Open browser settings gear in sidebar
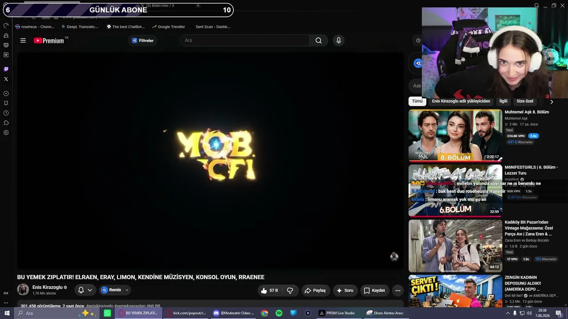 6,132
